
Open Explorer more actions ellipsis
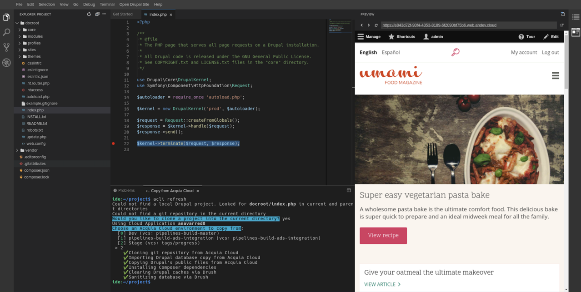(104, 14)
